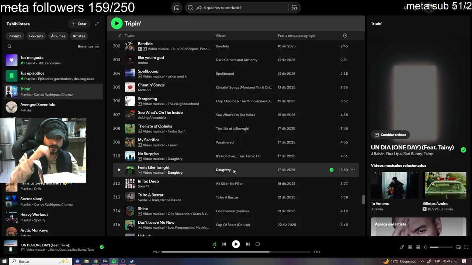Open the 'Heavy Workout' playlist
This screenshot has width=472, height=265.
tap(53, 217)
